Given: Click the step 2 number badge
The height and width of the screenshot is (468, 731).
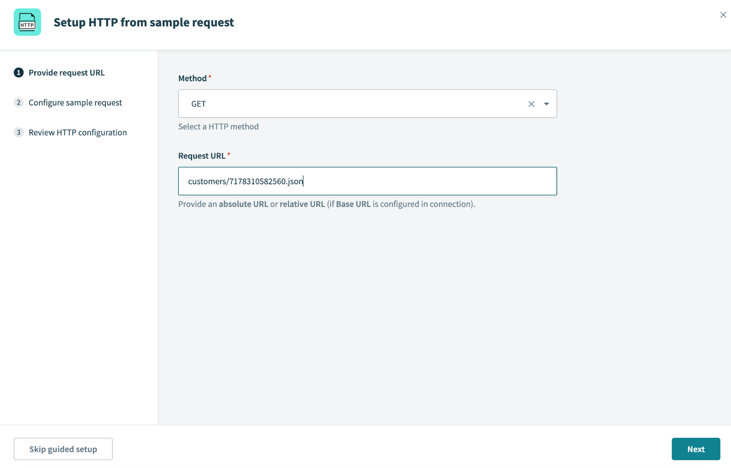Looking at the screenshot, I should (18, 103).
